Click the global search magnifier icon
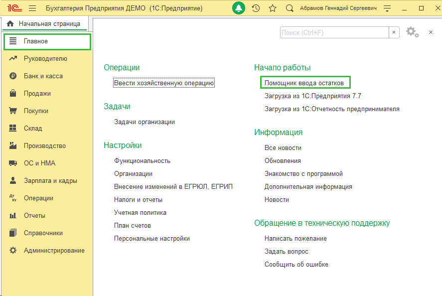The image size is (442, 296). click(x=289, y=8)
